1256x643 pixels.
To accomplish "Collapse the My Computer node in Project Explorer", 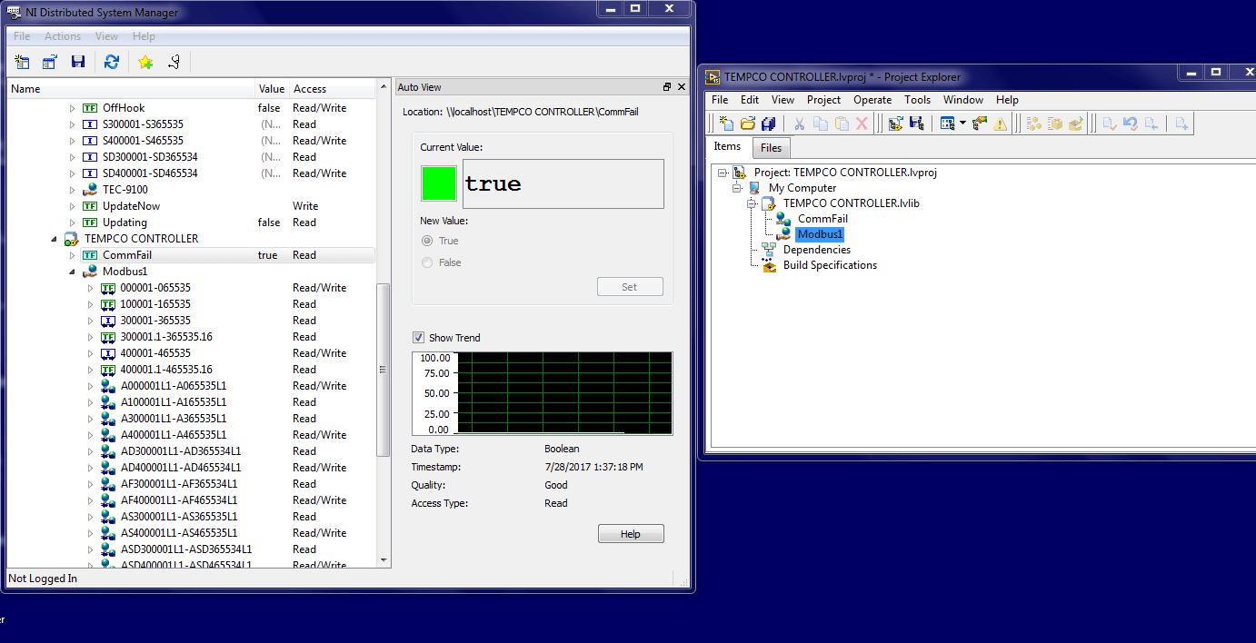I will point(737,188).
